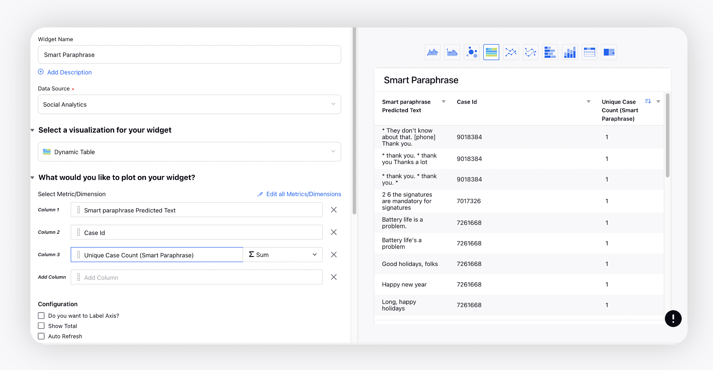Click the black exclamation help button

[x=673, y=319]
